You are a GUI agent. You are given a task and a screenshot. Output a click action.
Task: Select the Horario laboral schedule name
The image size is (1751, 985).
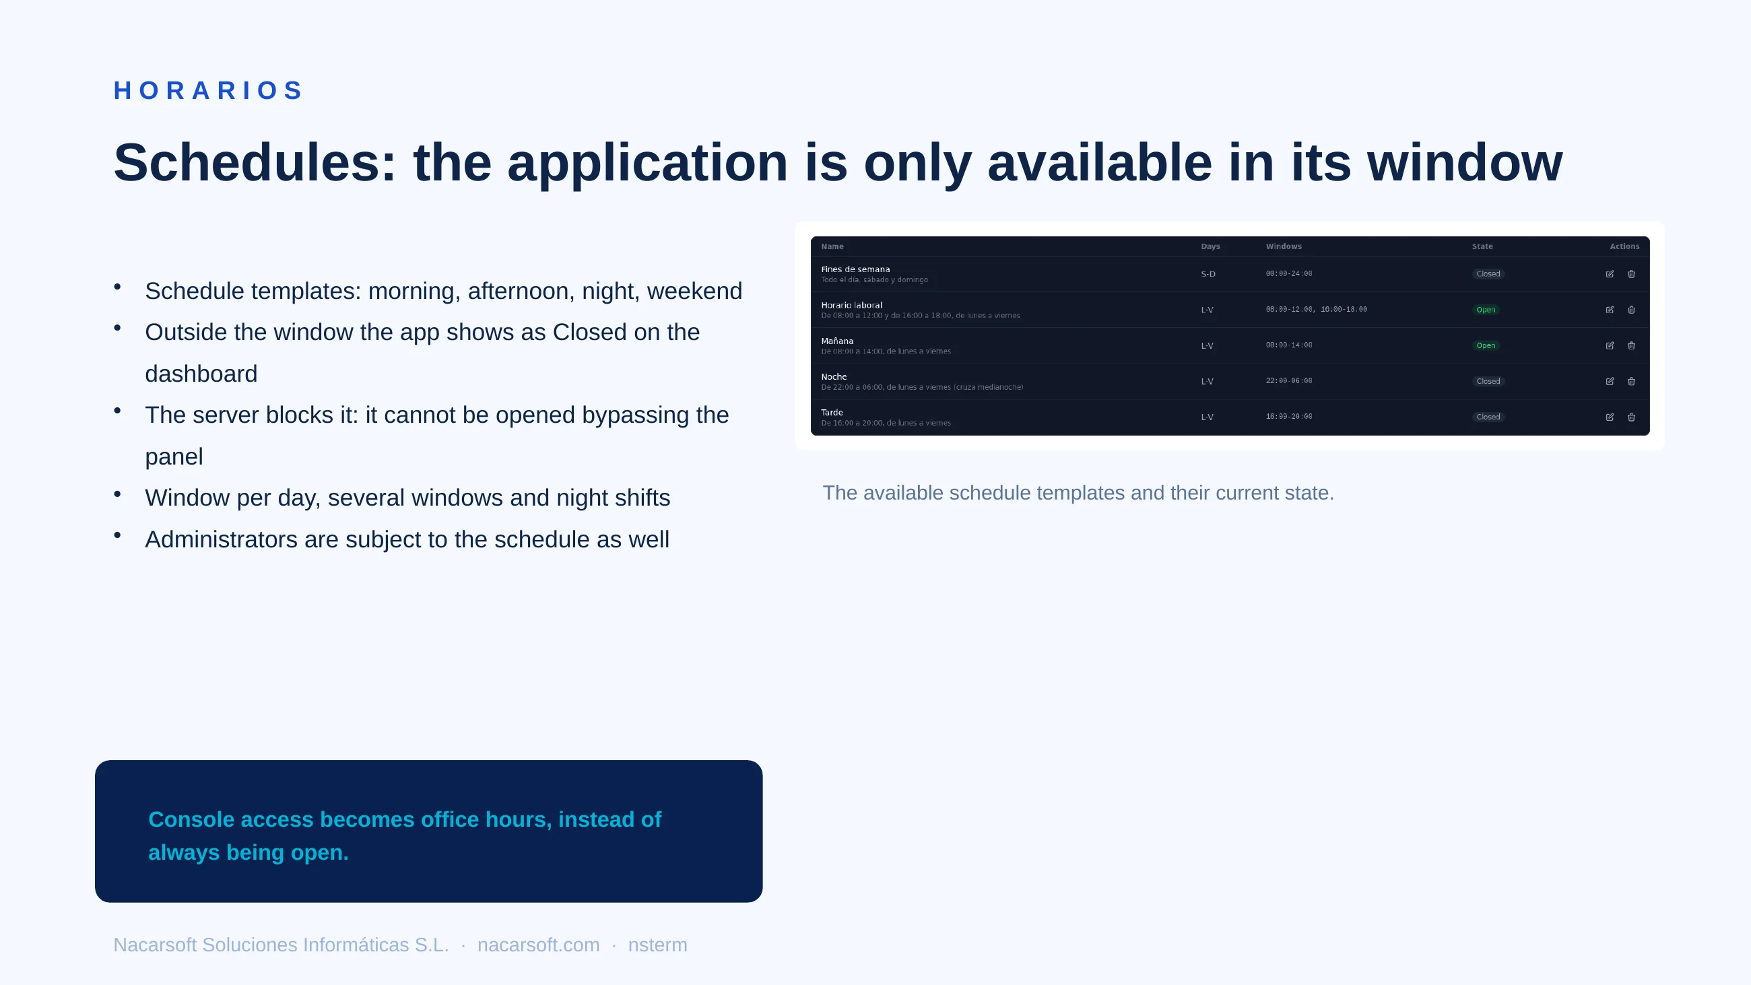(x=851, y=305)
